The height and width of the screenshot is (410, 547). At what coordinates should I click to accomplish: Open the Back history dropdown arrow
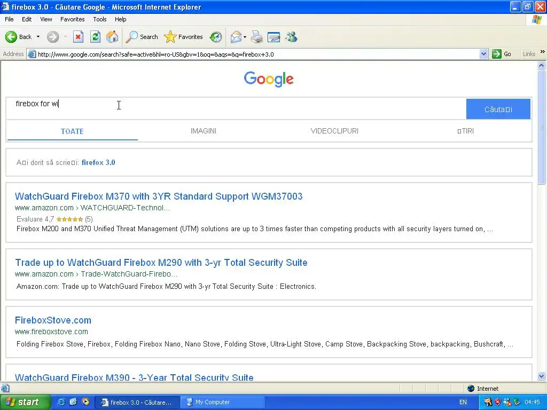point(38,37)
